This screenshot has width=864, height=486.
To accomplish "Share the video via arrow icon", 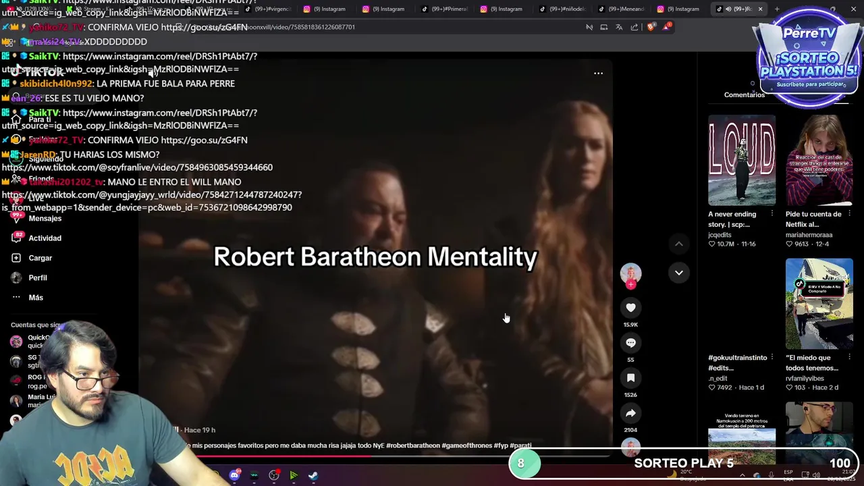I will point(630,413).
